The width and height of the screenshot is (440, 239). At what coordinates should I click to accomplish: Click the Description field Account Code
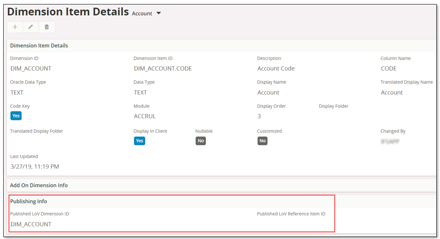pyautogui.click(x=276, y=69)
